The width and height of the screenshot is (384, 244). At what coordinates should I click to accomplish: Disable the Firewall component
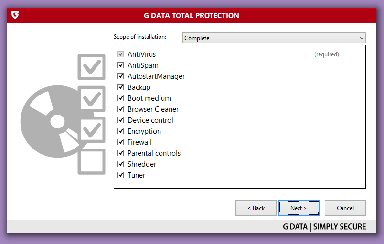click(x=121, y=142)
